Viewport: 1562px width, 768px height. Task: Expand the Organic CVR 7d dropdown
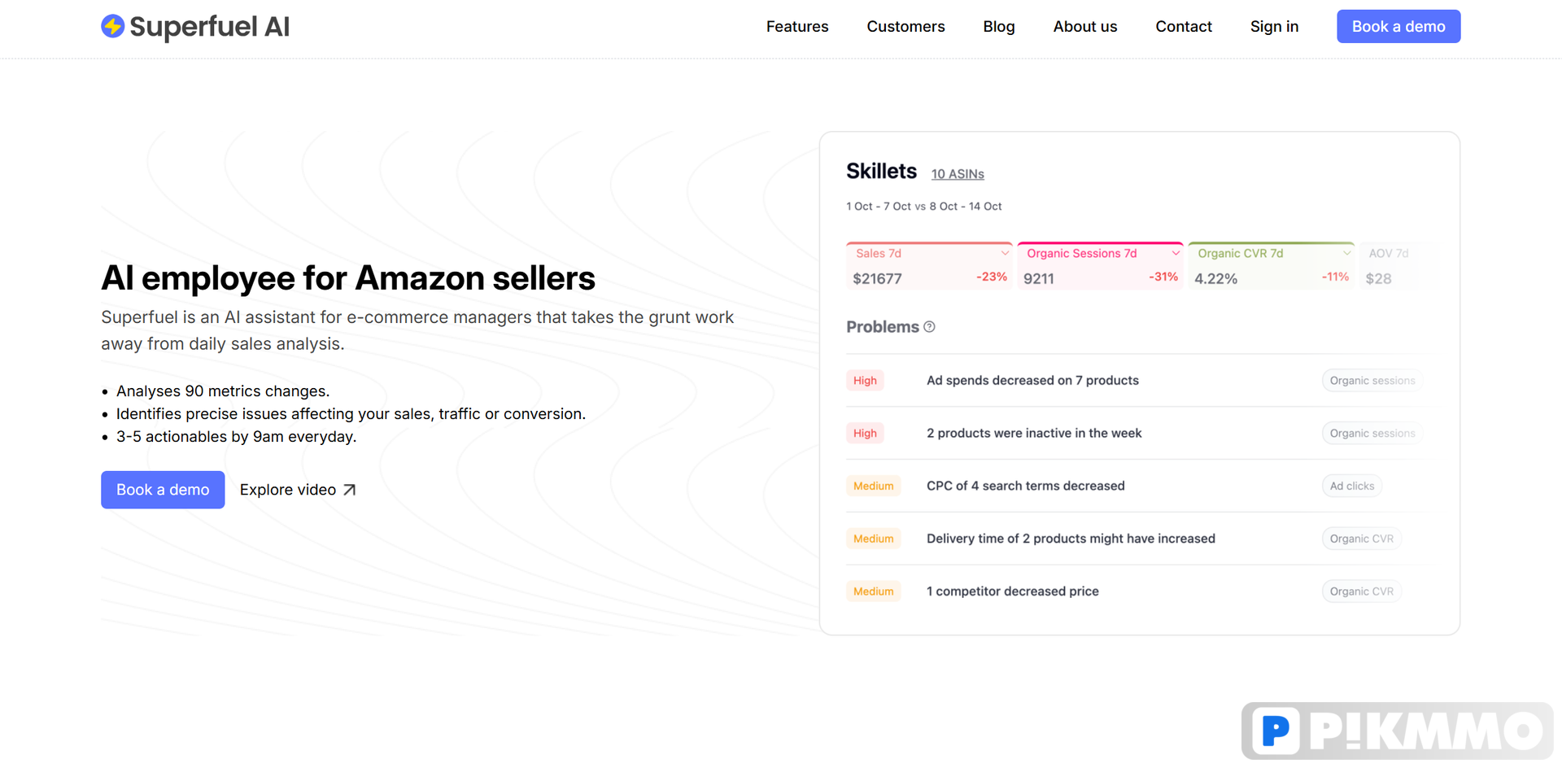(1346, 253)
